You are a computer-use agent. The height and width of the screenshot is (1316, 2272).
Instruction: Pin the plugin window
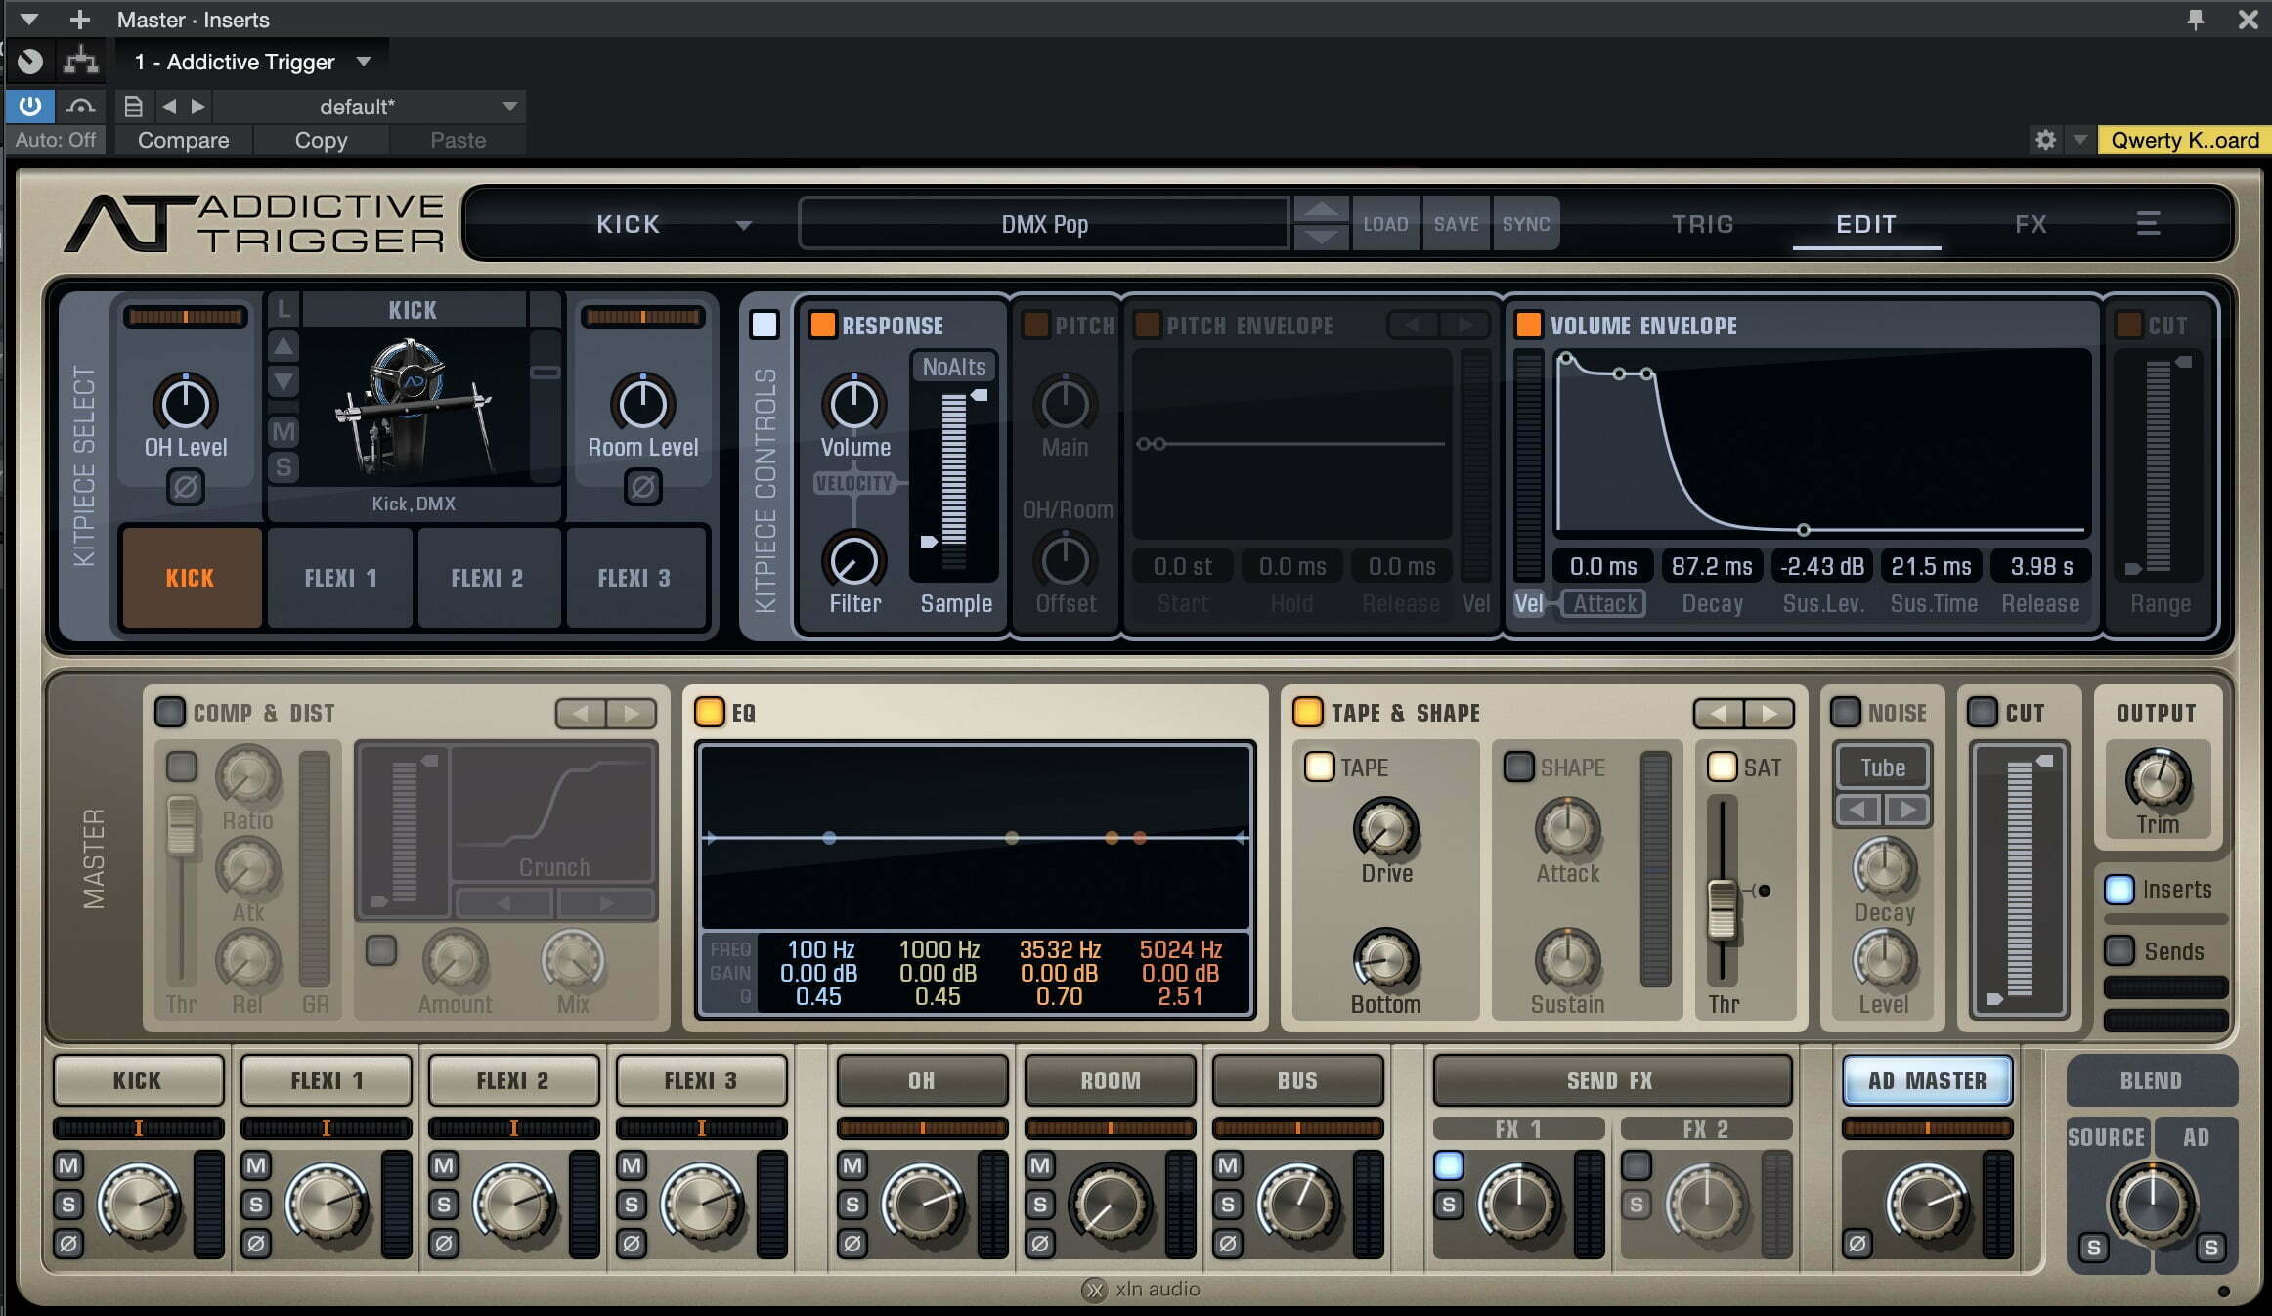2196,20
